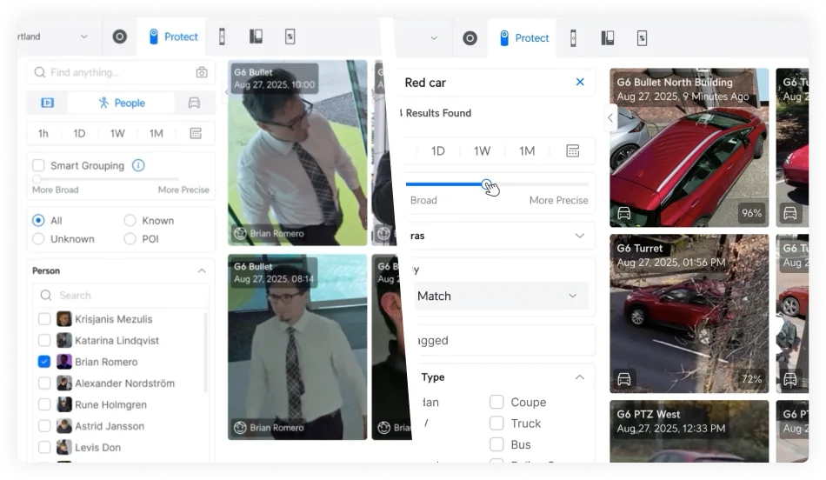Switch to the vehicle filter tab icon
Viewport: 826px width, 480px height.
pos(195,103)
